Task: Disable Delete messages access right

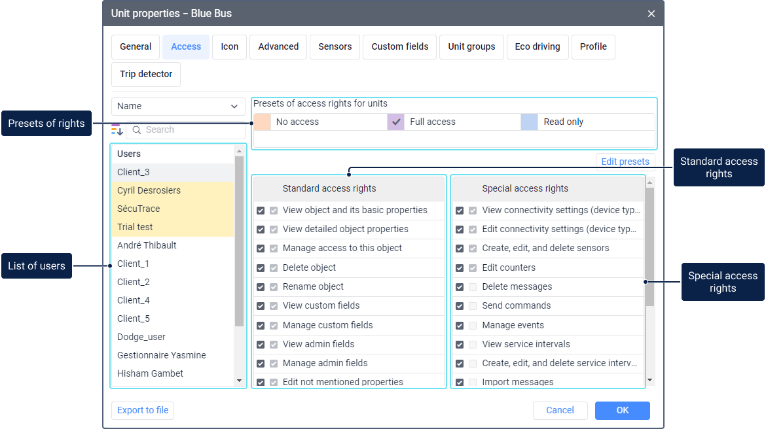Action: click(460, 287)
